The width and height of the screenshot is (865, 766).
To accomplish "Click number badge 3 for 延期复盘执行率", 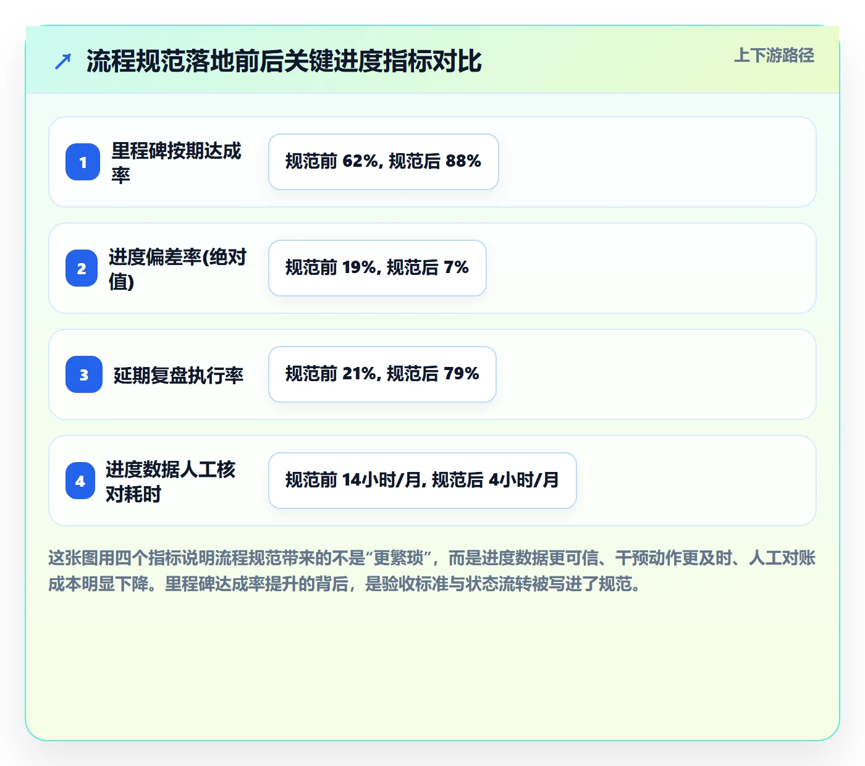I will click(x=84, y=374).
